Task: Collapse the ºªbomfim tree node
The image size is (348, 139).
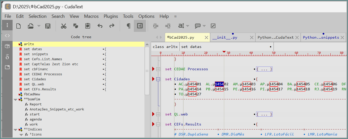Action: click(16, 99)
